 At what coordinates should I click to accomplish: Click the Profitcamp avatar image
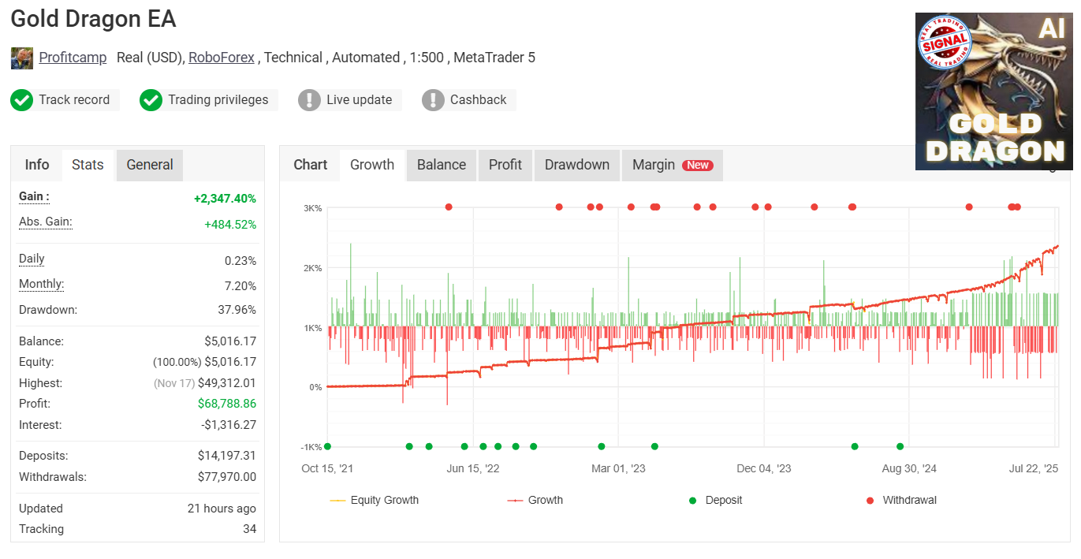tap(21, 58)
